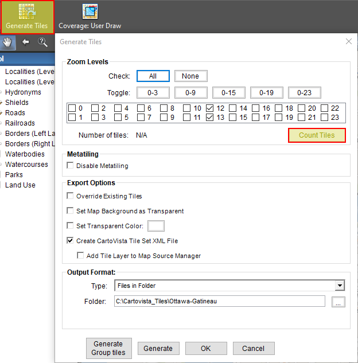Check zoom level 23 checkbox
This screenshot has height=363, width=358.
(x=324, y=118)
